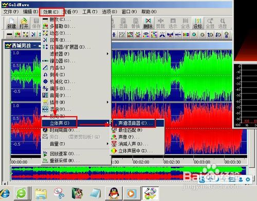
Task: Select 最佳匹配(M) in stereo submenu
Action: 137,130
